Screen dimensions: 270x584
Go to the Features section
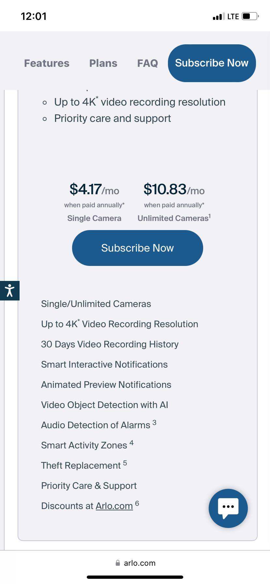47,63
